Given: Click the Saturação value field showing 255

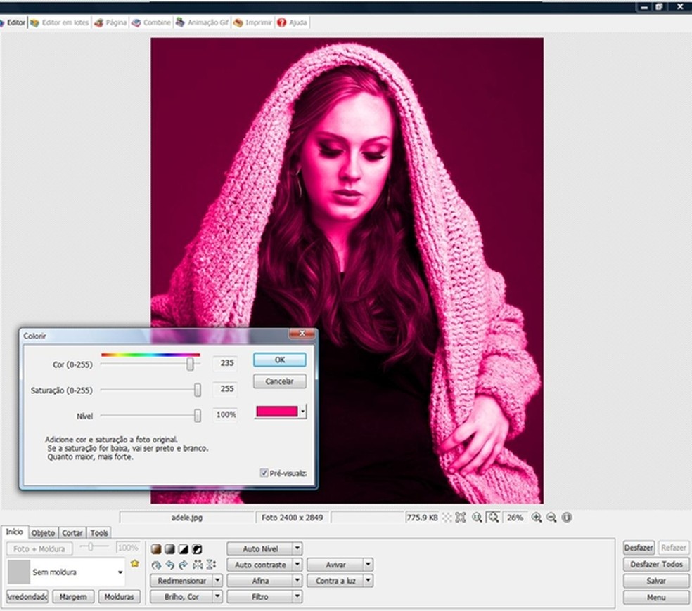Looking at the screenshot, I should (226, 389).
